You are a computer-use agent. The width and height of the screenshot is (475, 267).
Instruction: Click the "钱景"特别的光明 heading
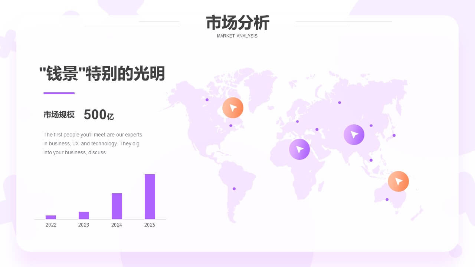point(102,74)
